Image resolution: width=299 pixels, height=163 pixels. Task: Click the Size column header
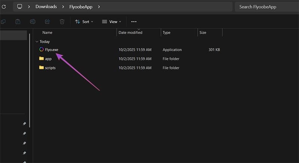click(203, 32)
